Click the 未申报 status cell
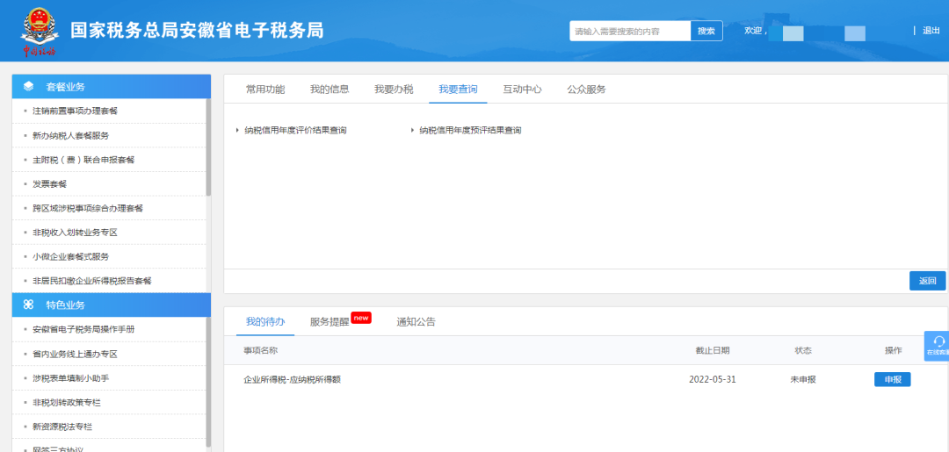The width and height of the screenshot is (949, 452). click(802, 379)
